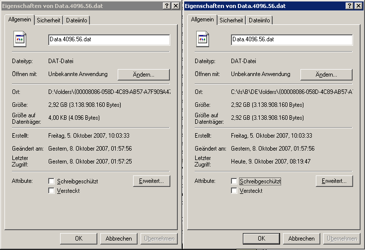Tick the Versteckt checkbox in the left dialog

point(52,191)
